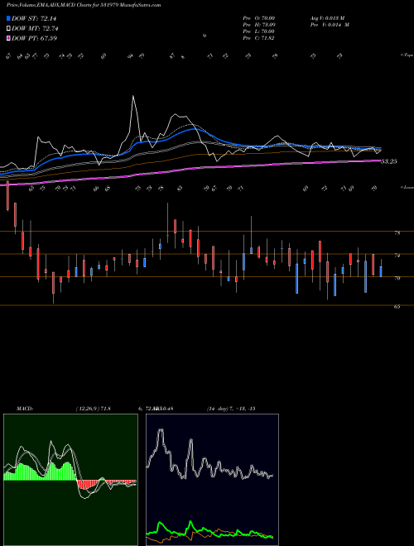Viewport: 414px width, 546px height.
Task: Click the magenta DOW PT legend swatch
Action: coord(8,38)
